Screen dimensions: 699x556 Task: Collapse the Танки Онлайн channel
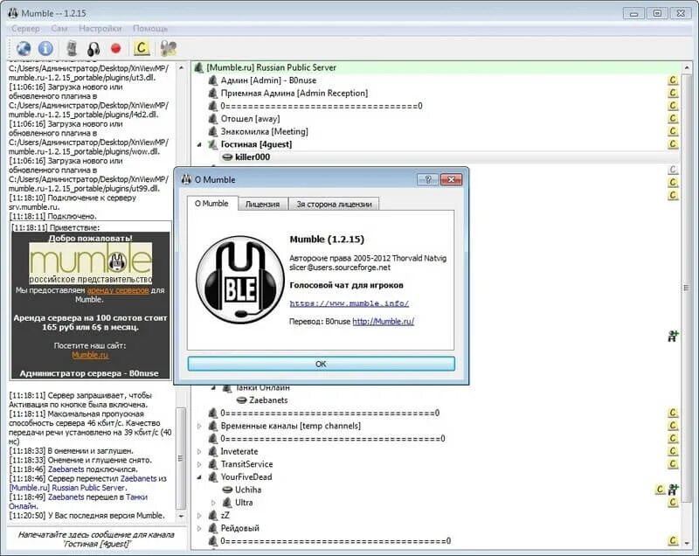click(x=213, y=387)
